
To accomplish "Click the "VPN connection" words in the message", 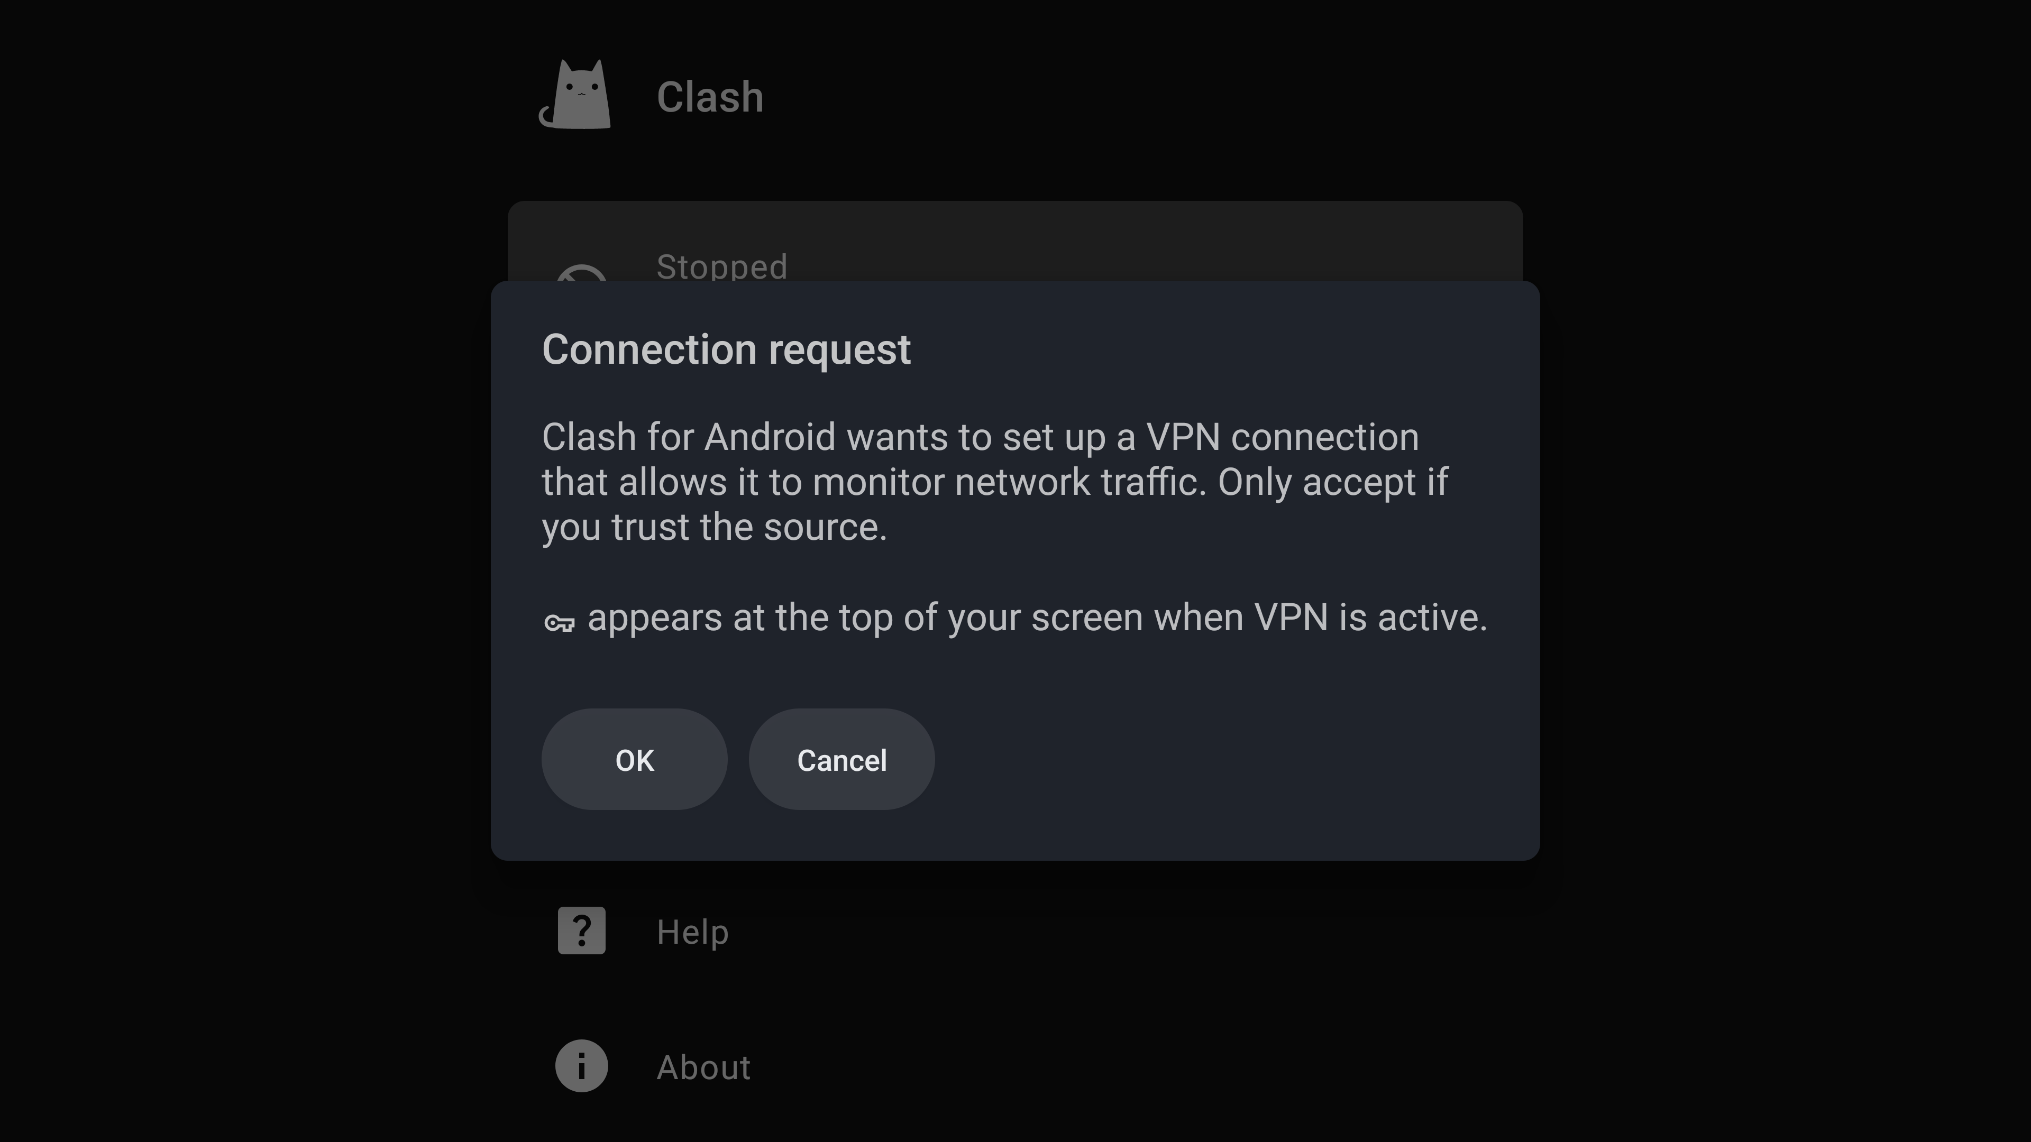I will [x=1282, y=437].
